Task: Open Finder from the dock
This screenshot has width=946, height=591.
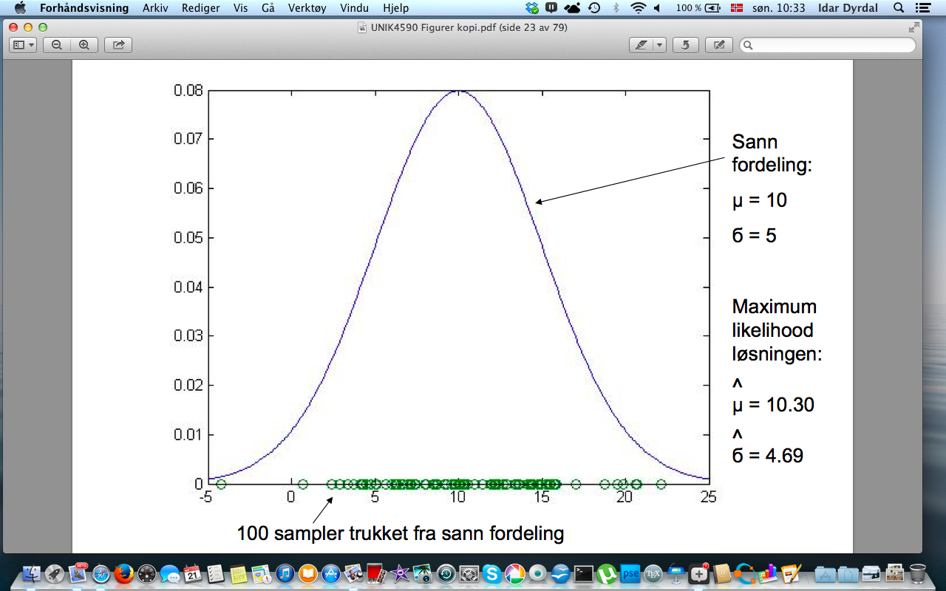Action: pos(32,573)
